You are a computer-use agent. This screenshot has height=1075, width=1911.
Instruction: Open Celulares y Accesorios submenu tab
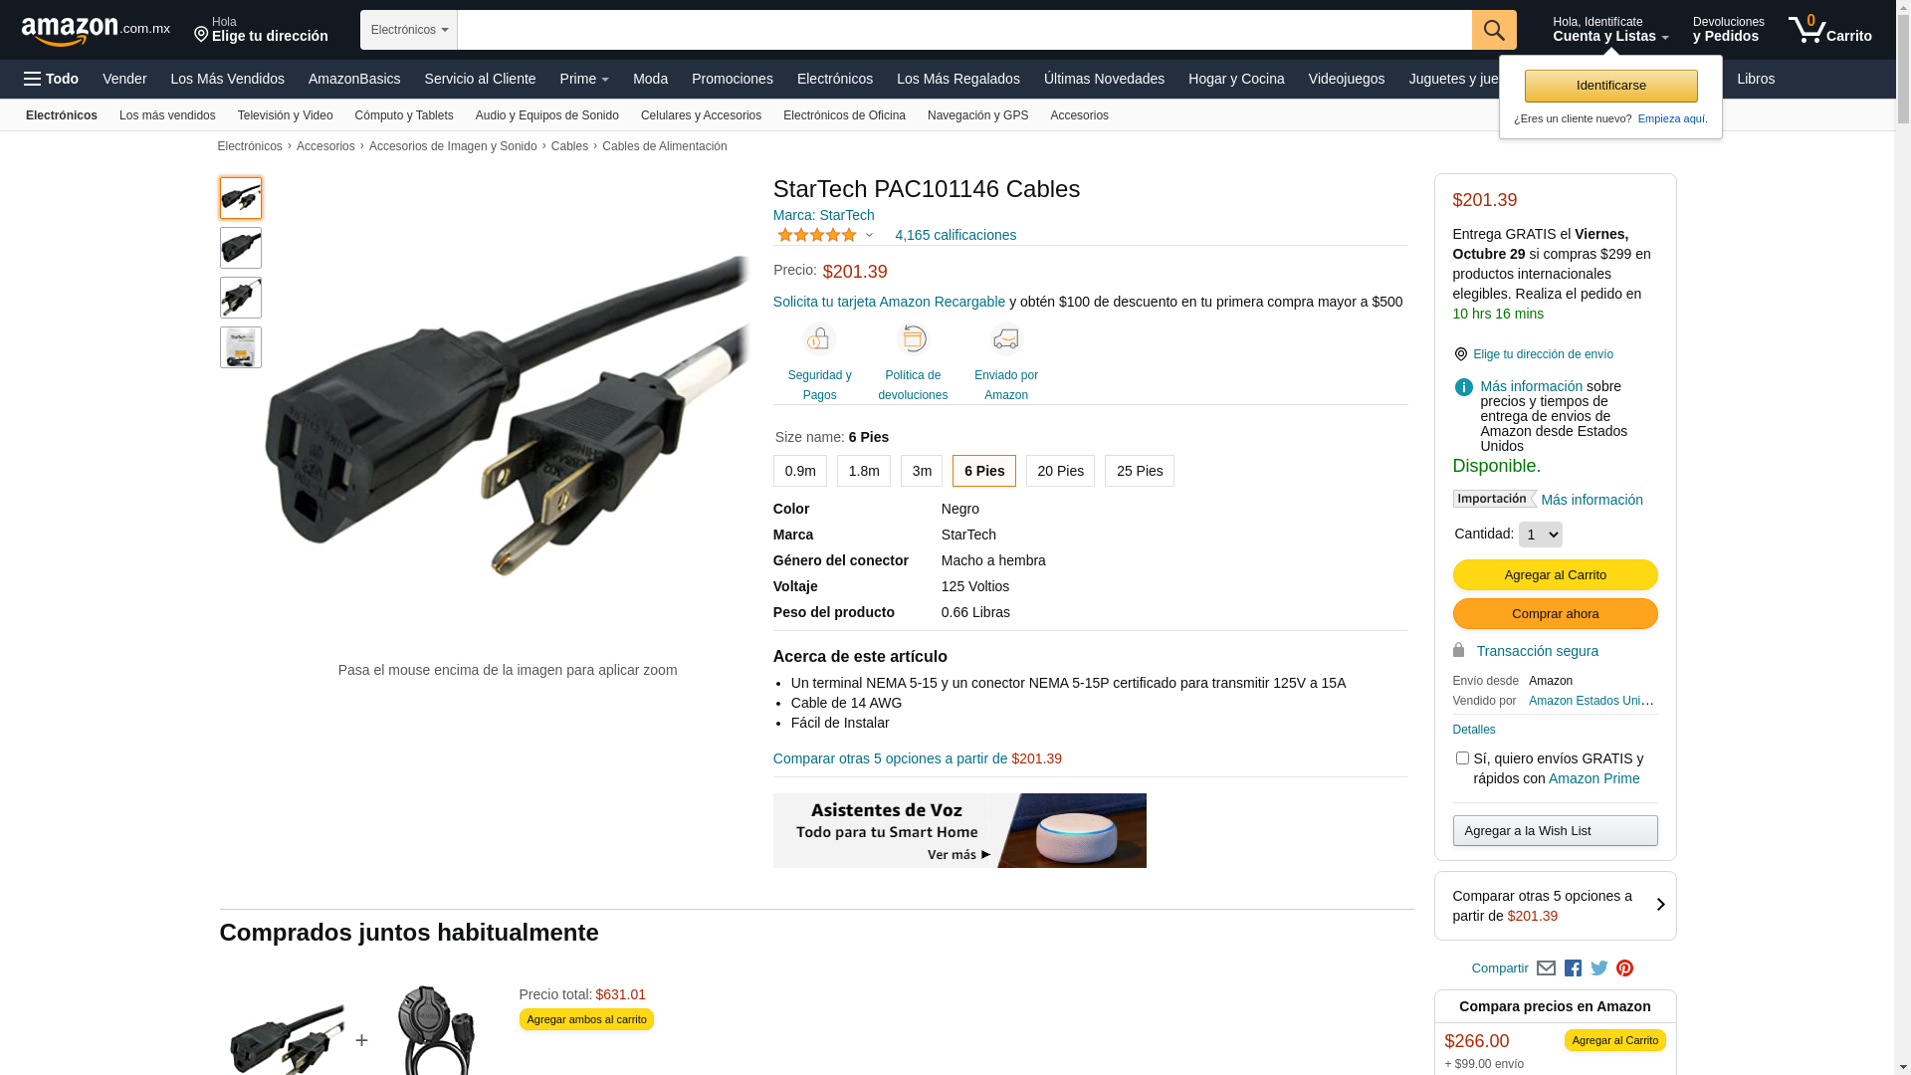tap(701, 115)
